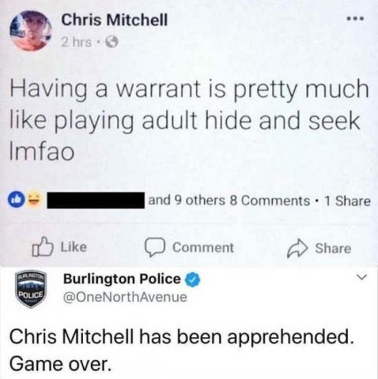
Task: Click the Like button label
Action: point(73,247)
